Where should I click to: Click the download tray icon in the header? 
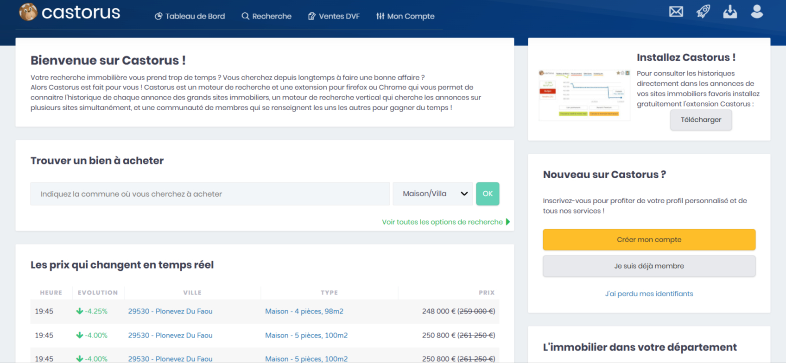[730, 12]
